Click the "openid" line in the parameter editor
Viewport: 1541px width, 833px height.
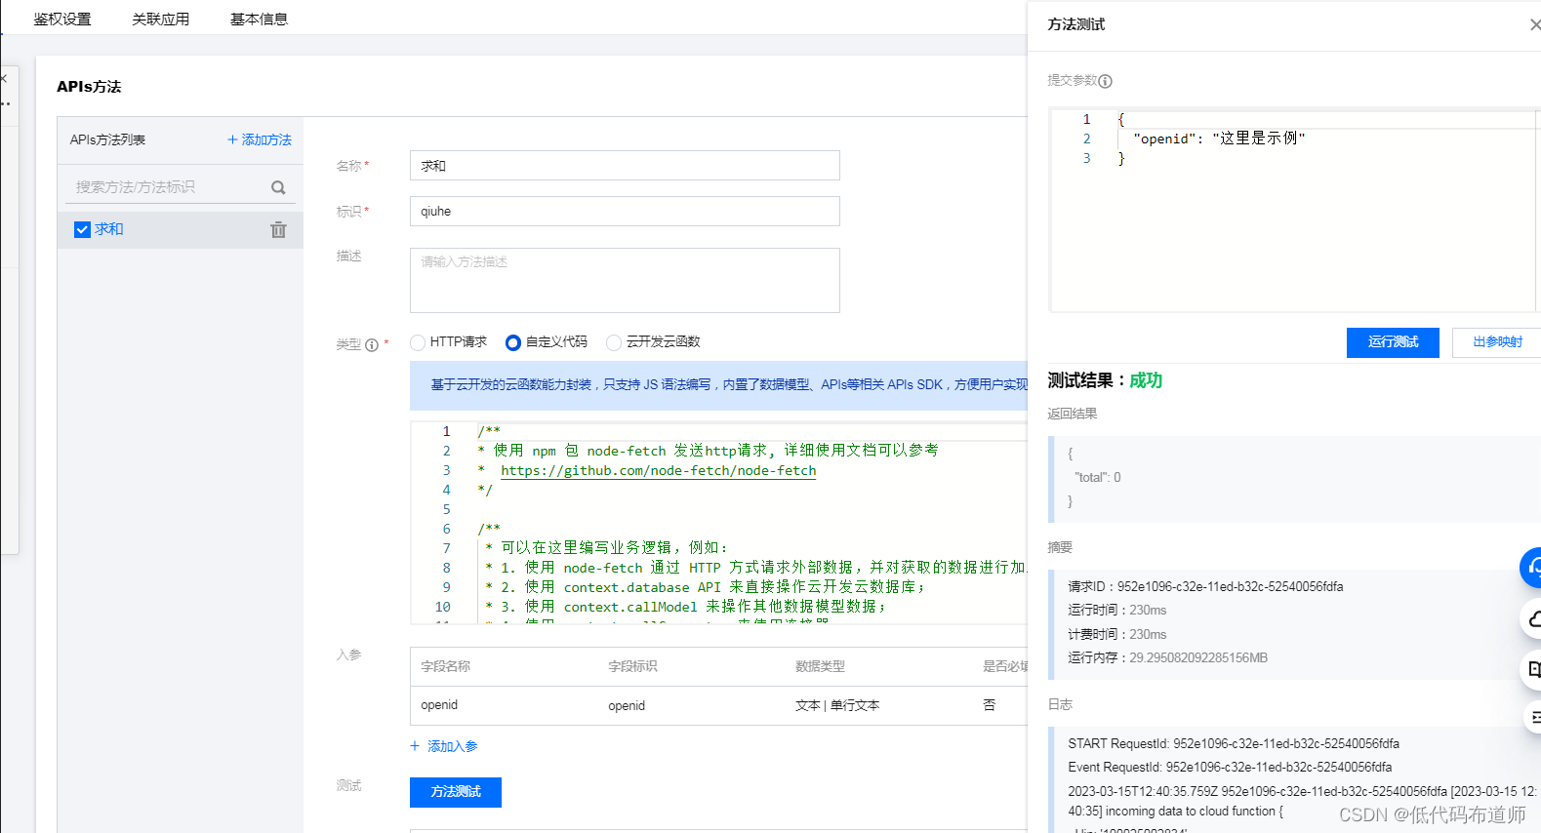1220,139
